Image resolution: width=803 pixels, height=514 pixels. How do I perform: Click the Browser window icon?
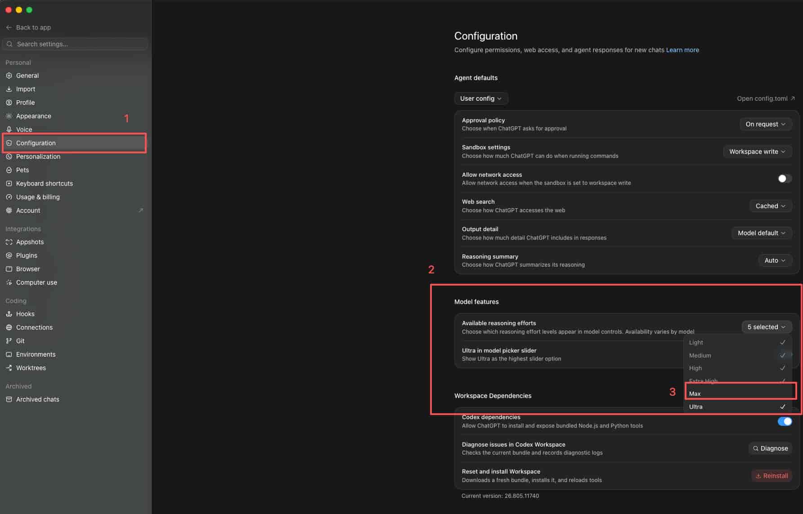coord(9,269)
